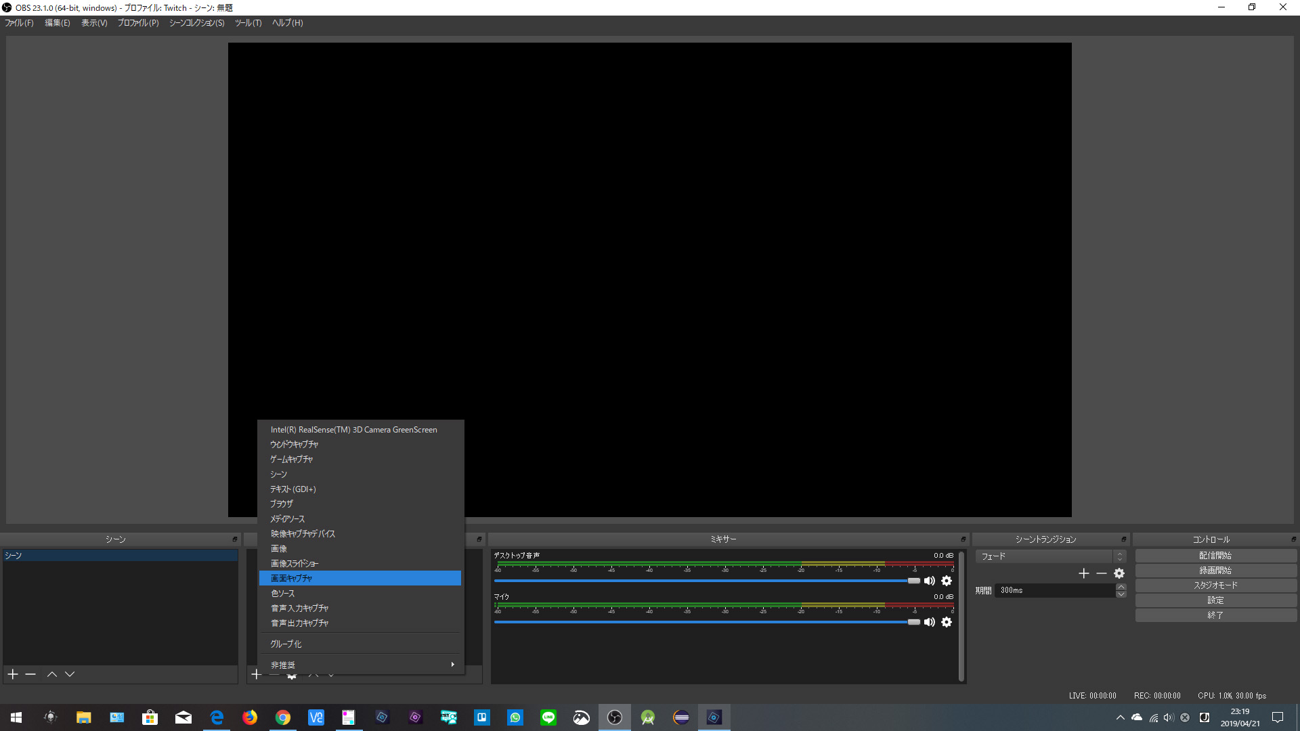Click add scene plus icon
1300x731 pixels.
(x=13, y=674)
